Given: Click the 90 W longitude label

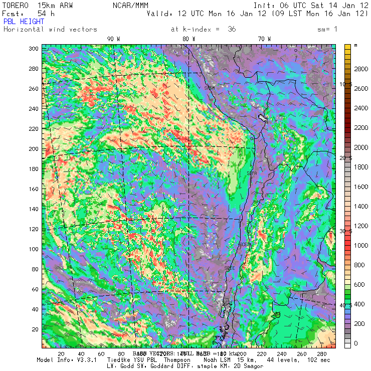Looking at the screenshot, I should click(113, 39).
